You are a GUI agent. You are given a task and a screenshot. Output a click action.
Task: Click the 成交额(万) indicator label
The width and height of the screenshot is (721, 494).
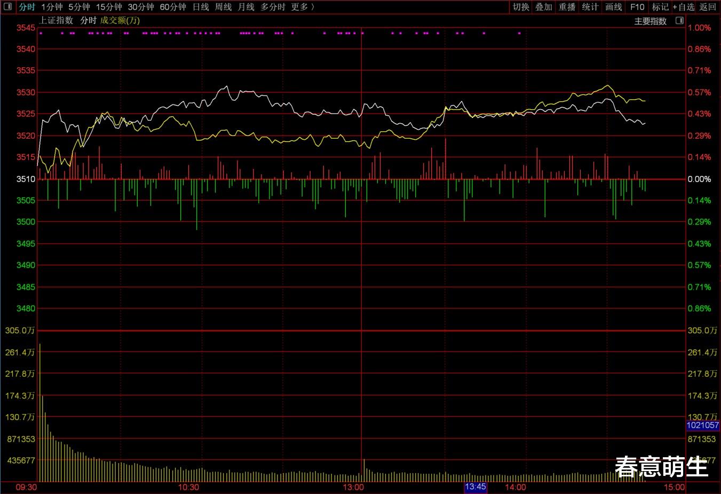tap(120, 21)
